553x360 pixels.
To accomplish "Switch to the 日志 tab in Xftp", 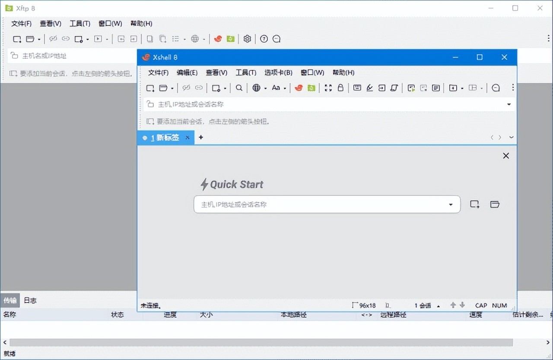I will pos(30,300).
